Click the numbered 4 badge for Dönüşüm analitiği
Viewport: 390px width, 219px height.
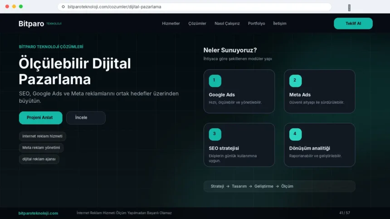[x=295, y=134]
